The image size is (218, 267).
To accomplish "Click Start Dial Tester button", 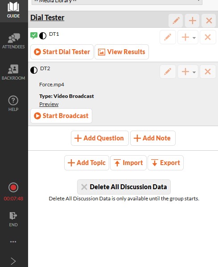I will click(62, 52).
